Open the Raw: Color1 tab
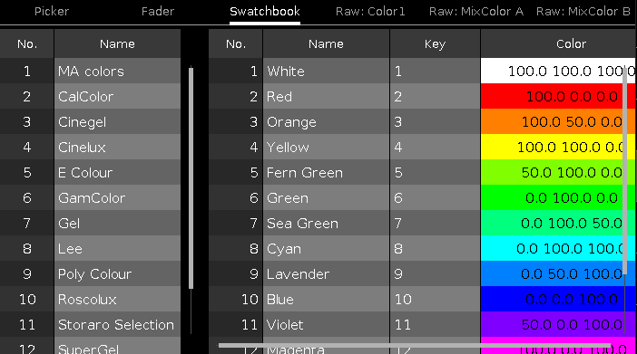The image size is (637, 354). click(370, 12)
